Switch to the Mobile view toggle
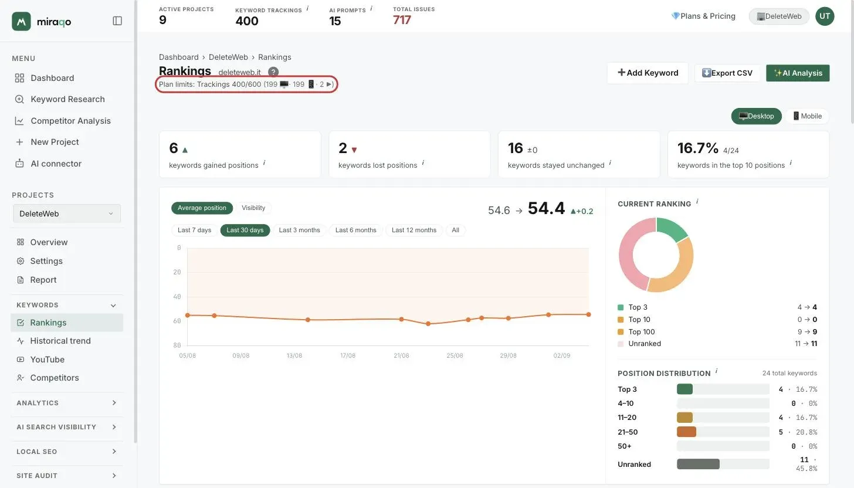 807,116
